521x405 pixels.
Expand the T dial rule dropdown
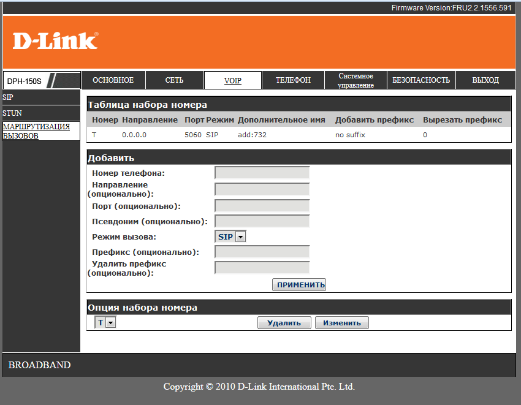[105, 322]
